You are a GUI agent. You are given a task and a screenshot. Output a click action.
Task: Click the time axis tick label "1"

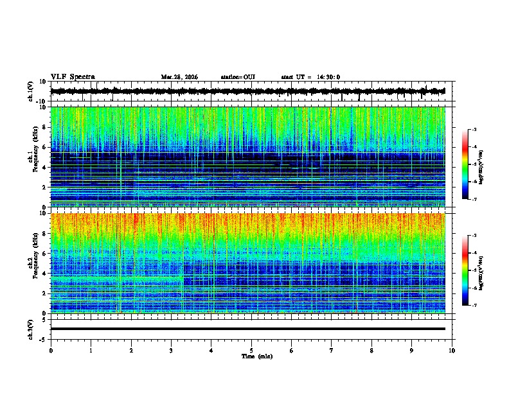pos(91,351)
